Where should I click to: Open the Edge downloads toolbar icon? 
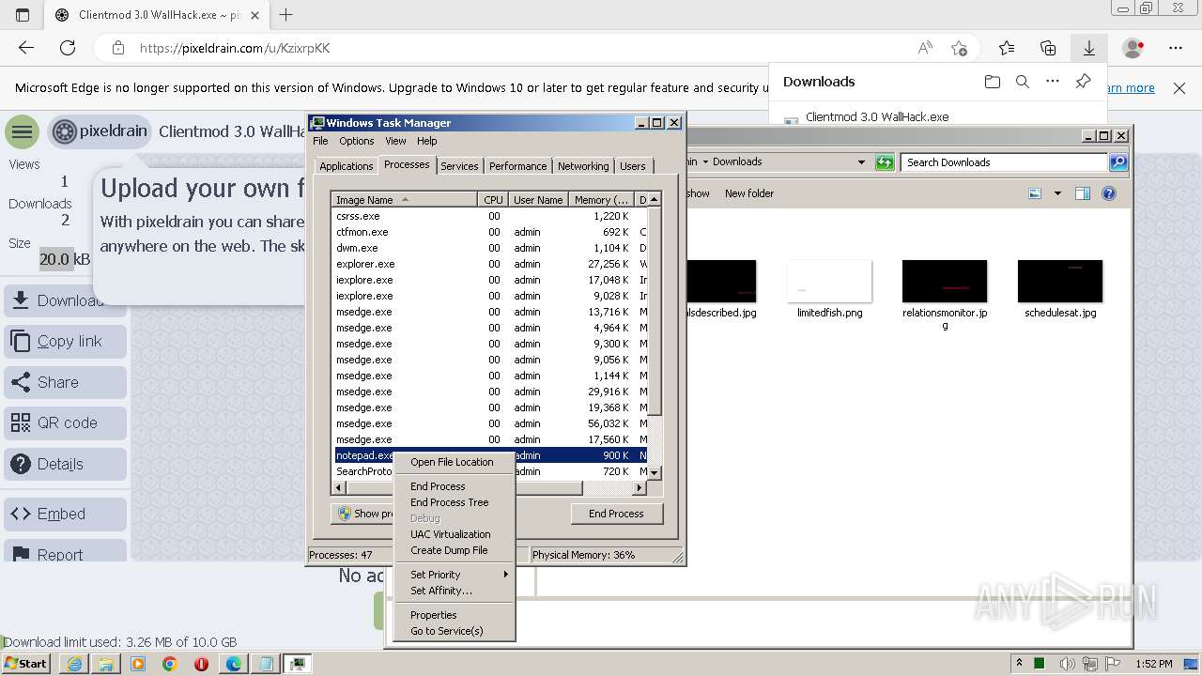point(1089,48)
